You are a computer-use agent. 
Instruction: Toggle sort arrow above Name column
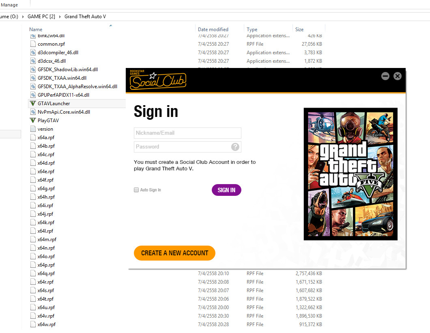click(111, 25)
